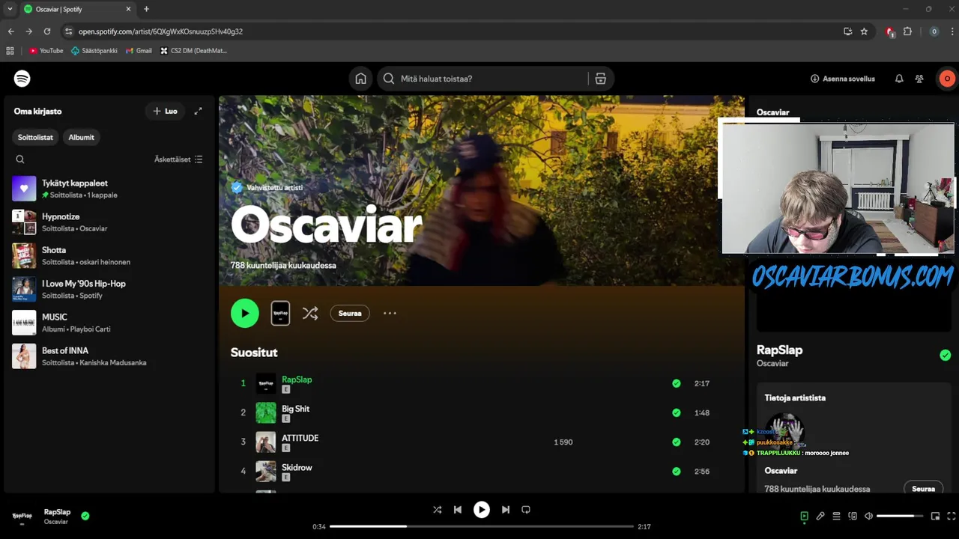Click the Spotify logo
The width and height of the screenshot is (959, 539).
(x=22, y=79)
